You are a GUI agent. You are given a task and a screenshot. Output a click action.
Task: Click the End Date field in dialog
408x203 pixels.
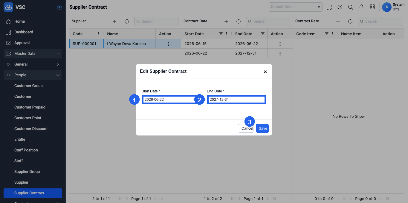coord(236,100)
